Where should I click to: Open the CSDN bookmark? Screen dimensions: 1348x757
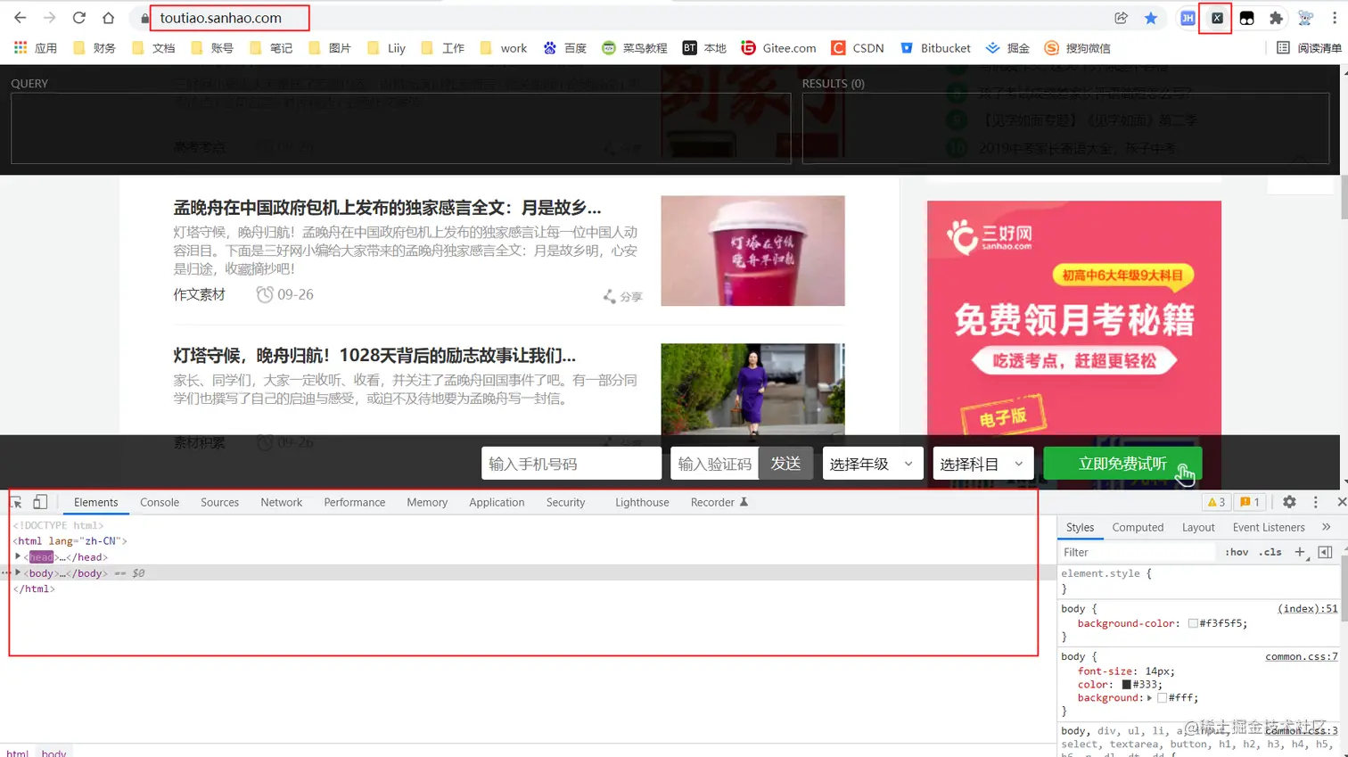858,48
